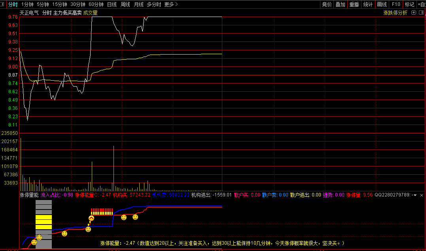Click the 机构买 value 57243.22

tap(140, 195)
